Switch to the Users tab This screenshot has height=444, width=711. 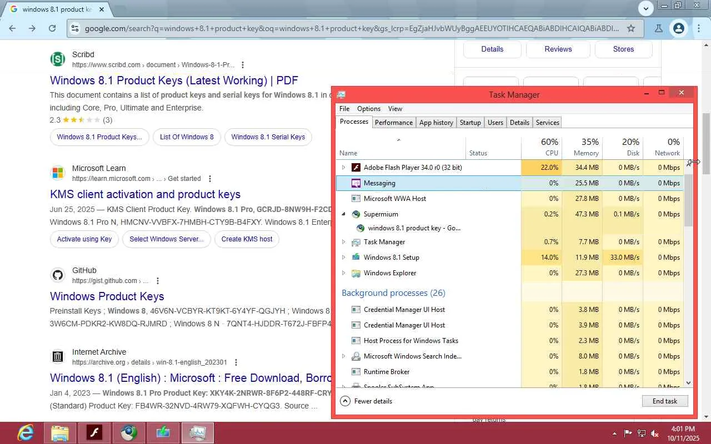(x=495, y=123)
